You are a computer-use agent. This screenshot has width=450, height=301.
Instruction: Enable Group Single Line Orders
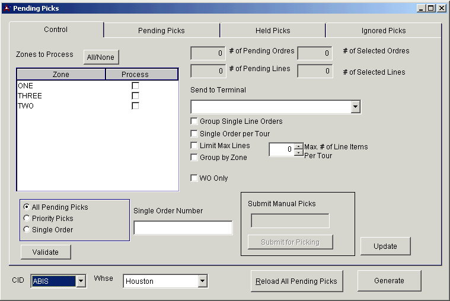194,121
